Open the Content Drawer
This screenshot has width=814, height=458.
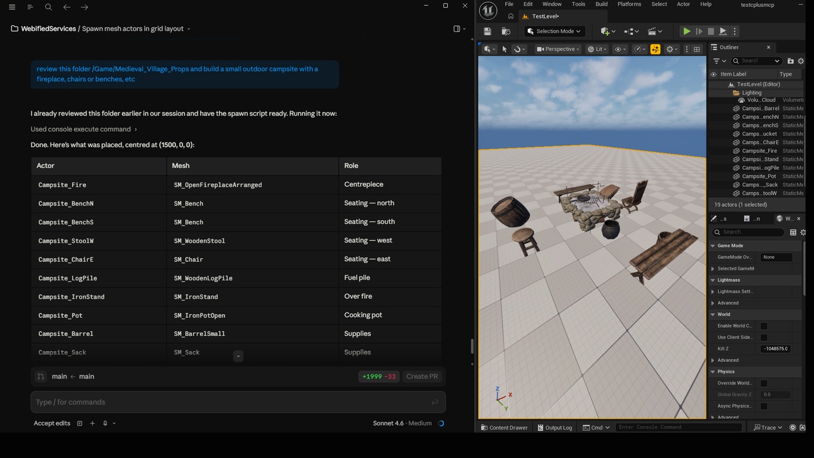click(504, 427)
